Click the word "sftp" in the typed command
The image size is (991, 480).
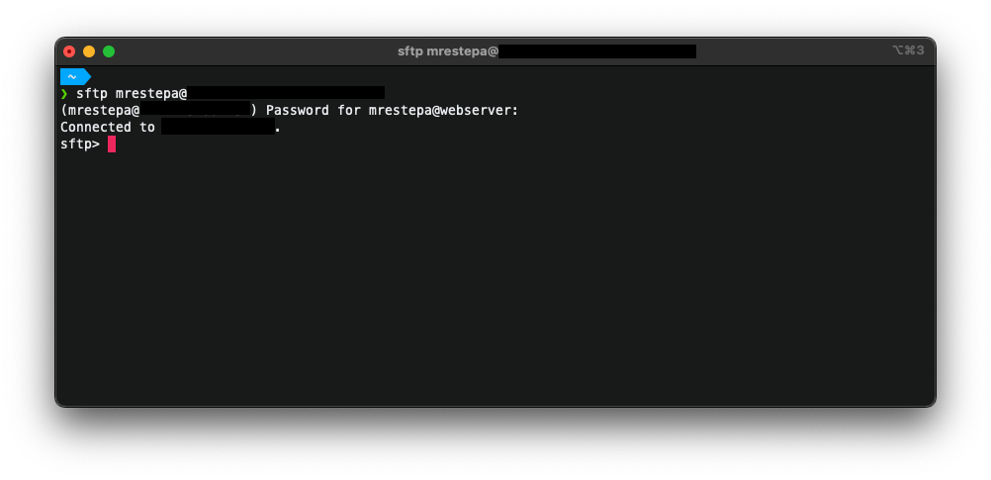tap(92, 93)
